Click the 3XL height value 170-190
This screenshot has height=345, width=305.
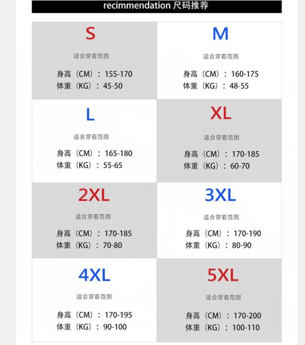point(247,234)
